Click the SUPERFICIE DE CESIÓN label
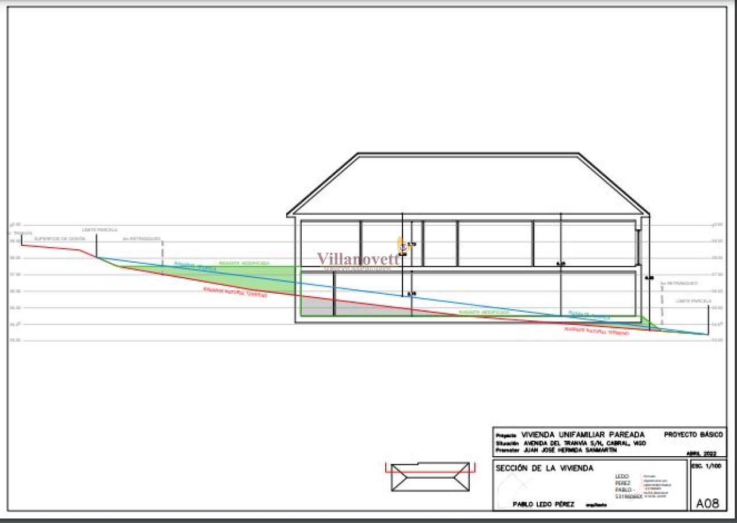737x523 pixels. click(x=59, y=238)
